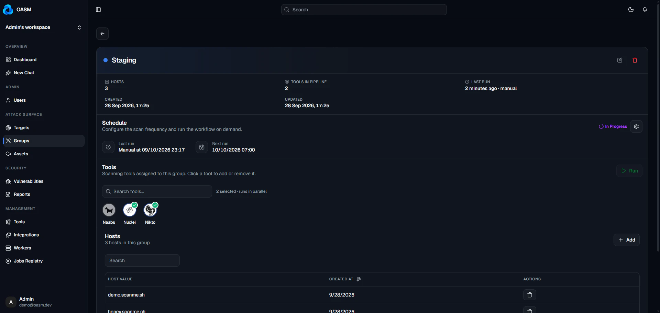Screen dimensions: 660x313
Task: Open Jobs Registry
Action: tap(44, 261)
